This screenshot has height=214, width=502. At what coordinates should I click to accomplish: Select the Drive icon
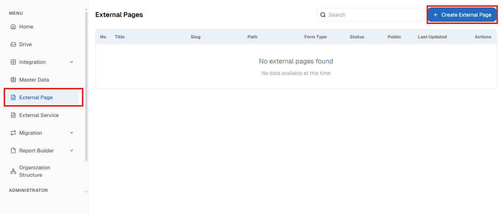coord(13,44)
